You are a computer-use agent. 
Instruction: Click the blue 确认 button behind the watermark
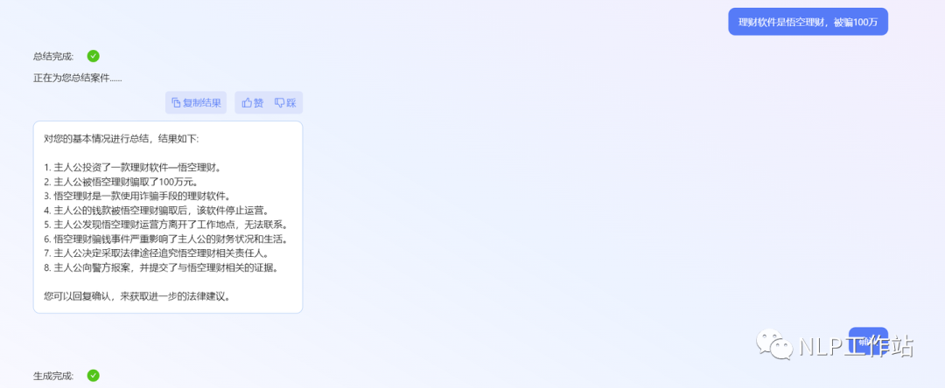868,340
